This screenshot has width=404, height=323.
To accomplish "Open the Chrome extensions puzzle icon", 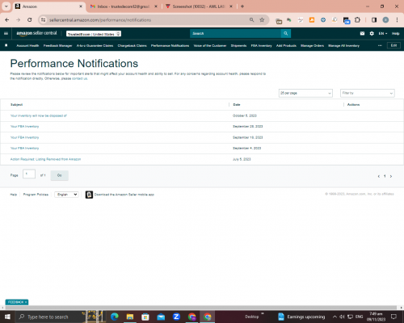I will pyautogui.click(x=357, y=20).
